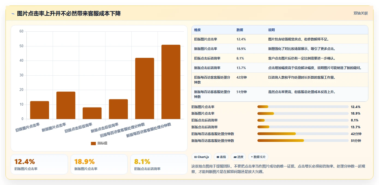Click the 旧版图片点击率 bar in chart

[40, 110]
